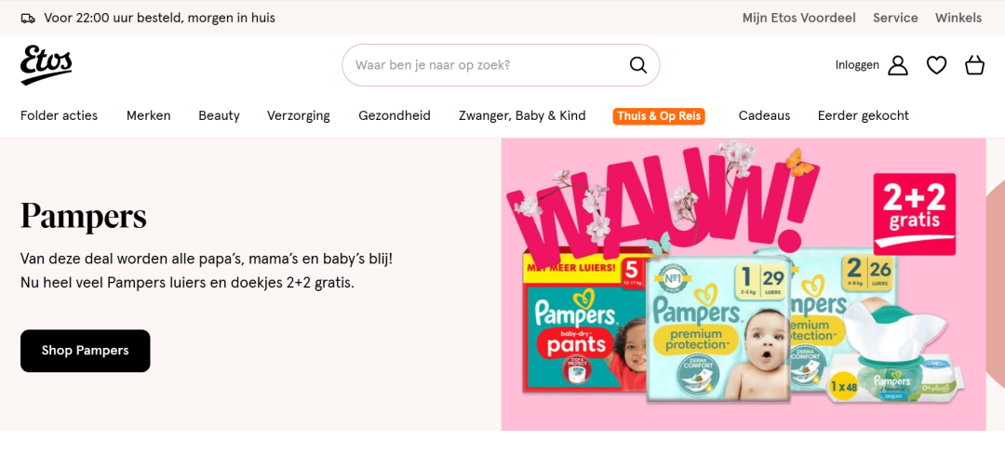Screen dimensions: 1005x453
Task: Go to the Winkels link
Action: [x=958, y=18]
